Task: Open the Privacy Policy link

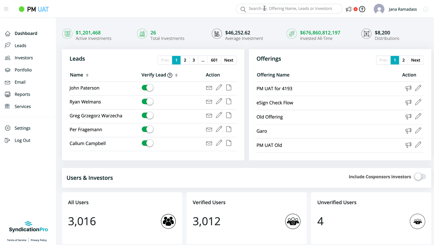Action: pyautogui.click(x=39, y=240)
